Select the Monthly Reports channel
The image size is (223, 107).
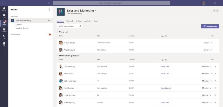(22, 28)
